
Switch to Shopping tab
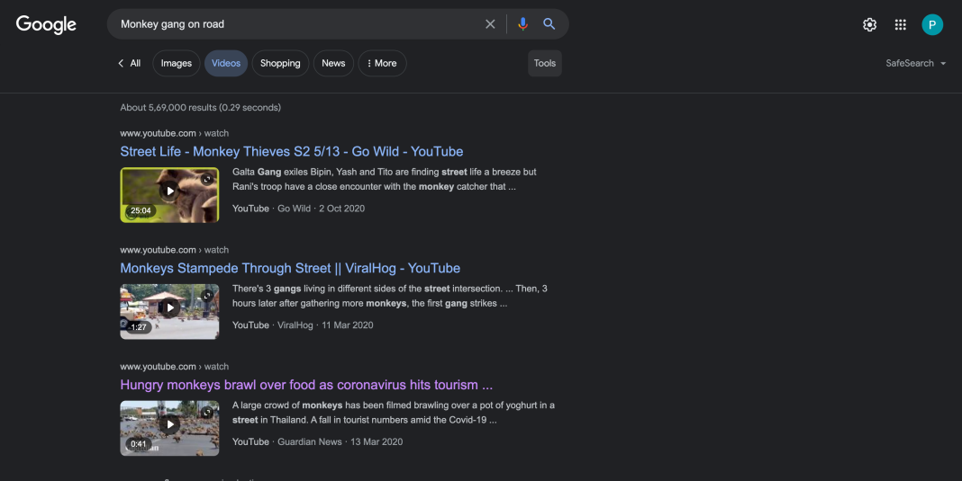280,63
